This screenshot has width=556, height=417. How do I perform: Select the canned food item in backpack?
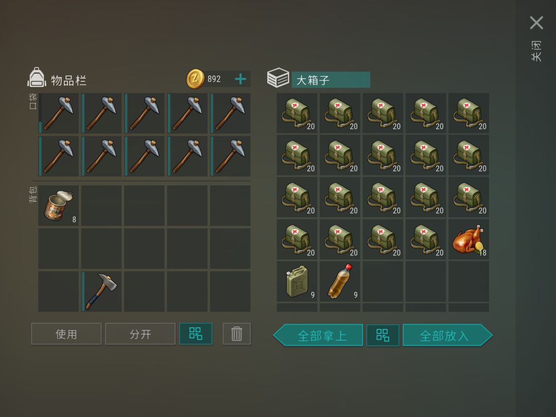(59, 205)
